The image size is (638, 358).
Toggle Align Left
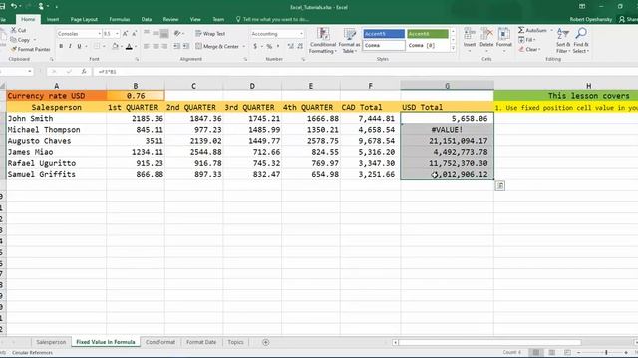coord(147,46)
